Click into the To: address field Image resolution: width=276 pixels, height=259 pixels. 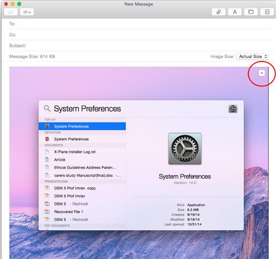click(x=142, y=24)
